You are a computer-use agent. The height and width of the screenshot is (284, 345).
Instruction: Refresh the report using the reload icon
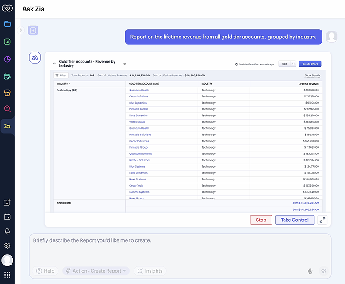tap(237, 64)
